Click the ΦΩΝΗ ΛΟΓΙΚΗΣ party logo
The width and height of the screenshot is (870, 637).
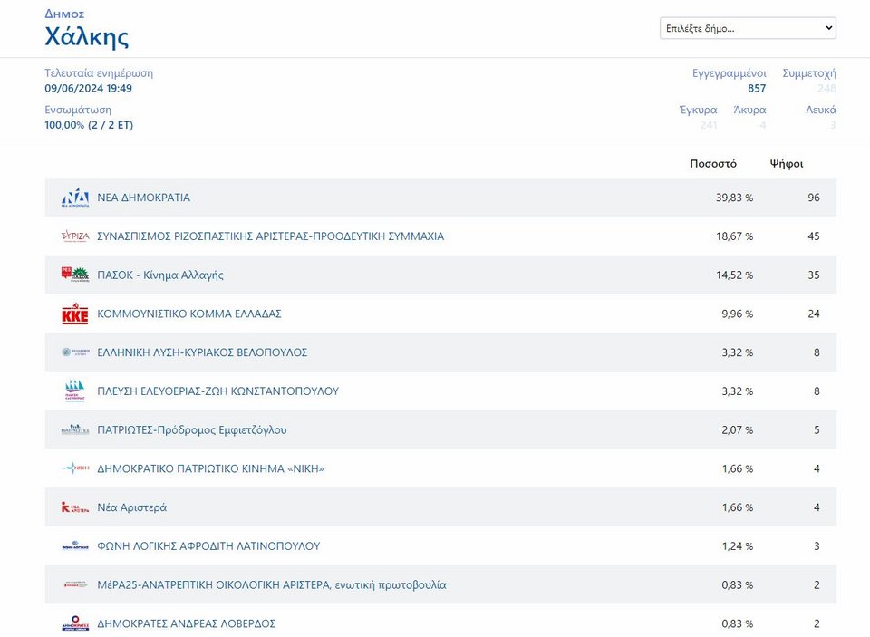75,546
